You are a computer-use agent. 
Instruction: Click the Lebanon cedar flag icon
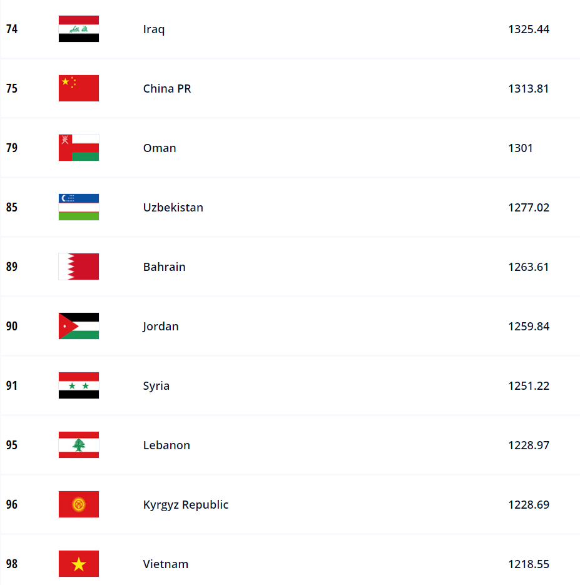(x=79, y=445)
